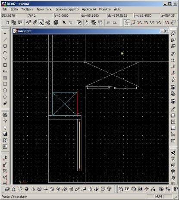Select the light bulb lighting tool
Screen dimensions: 179x200
tap(5, 127)
